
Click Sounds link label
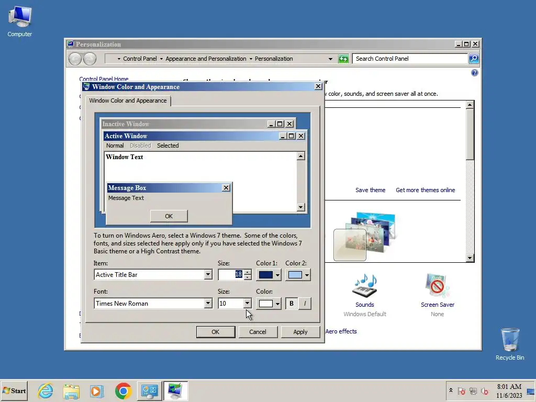click(x=365, y=305)
